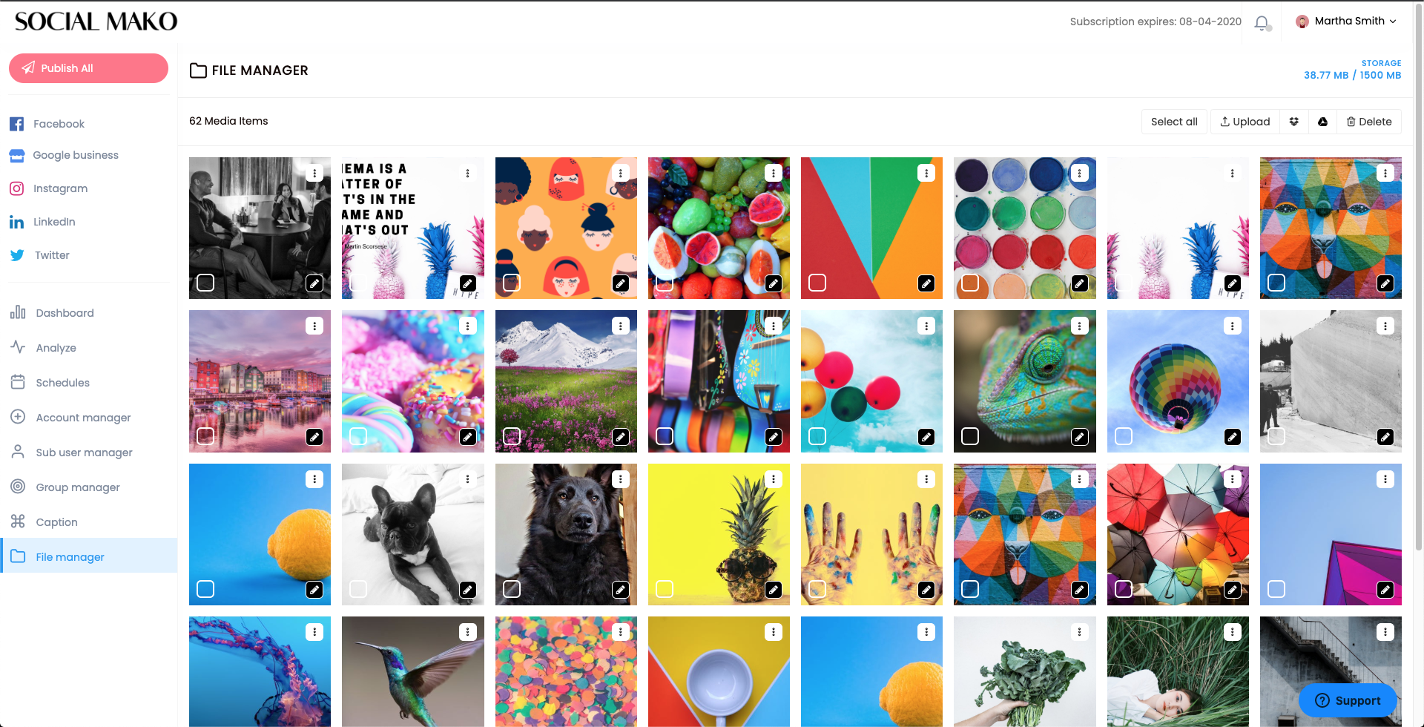The image size is (1424, 727).
Task: Select the checkbox on the mountain meadow photo
Action: coord(512,436)
